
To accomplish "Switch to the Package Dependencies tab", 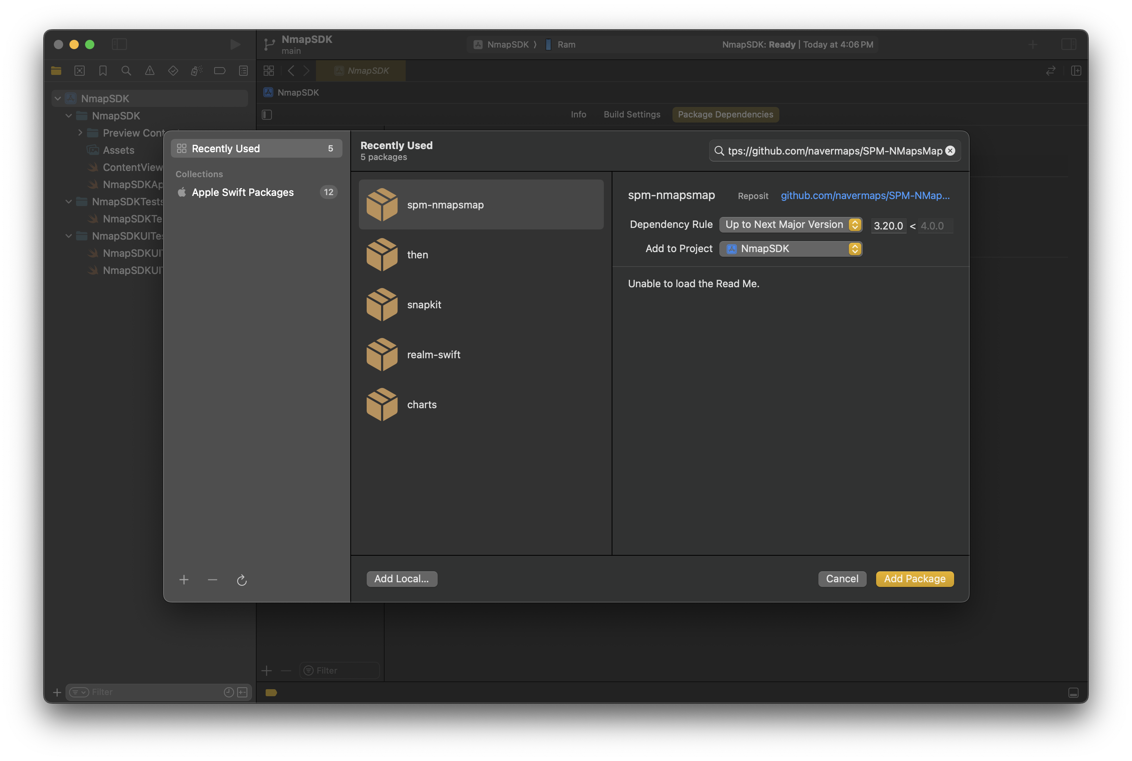I will pyautogui.click(x=726, y=114).
